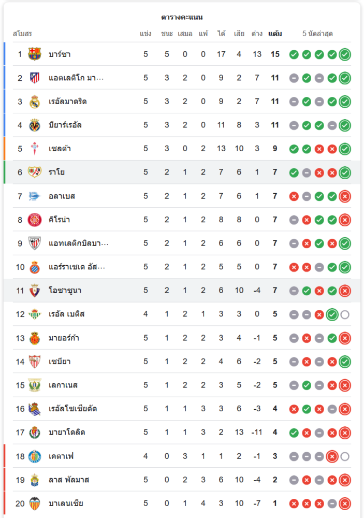The height and width of the screenshot is (518, 364).
Task: Click the Real Sociedad crest icon
Action: pyautogui.click(x=35, y=409)
